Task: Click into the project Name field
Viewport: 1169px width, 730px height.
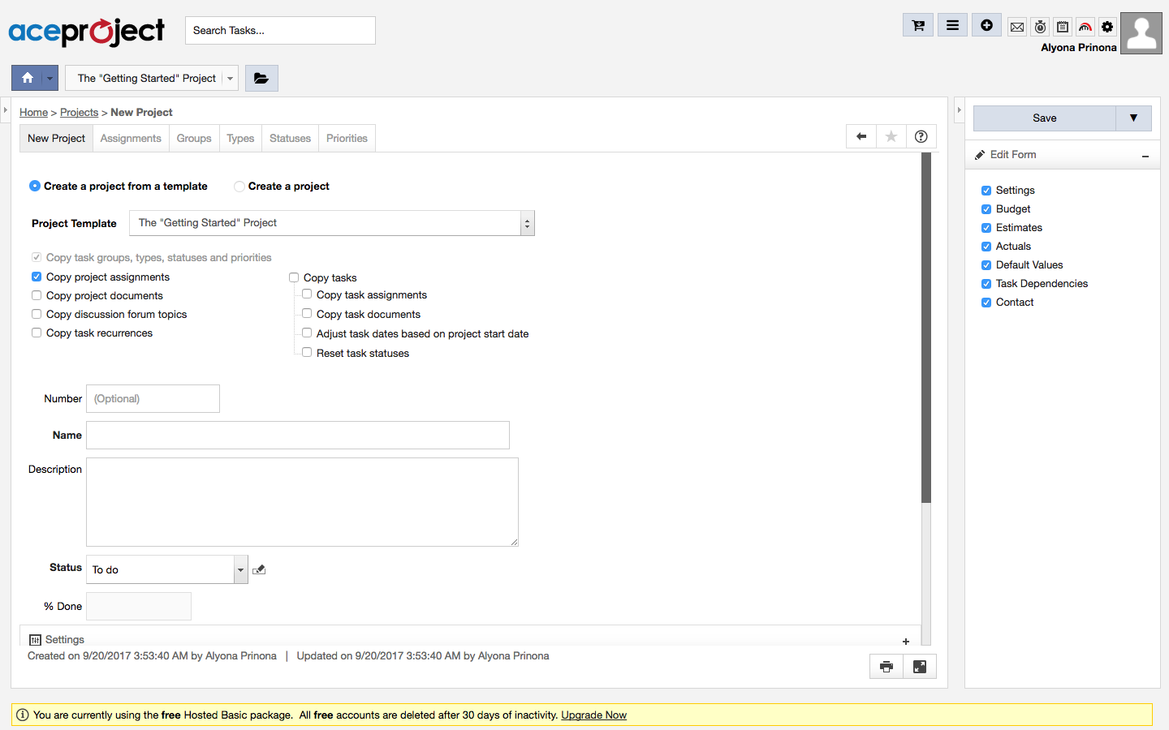Action: (x=298, y=436)
